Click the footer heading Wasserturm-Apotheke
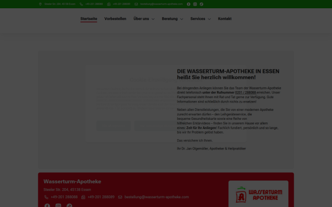 pos(72,182)
